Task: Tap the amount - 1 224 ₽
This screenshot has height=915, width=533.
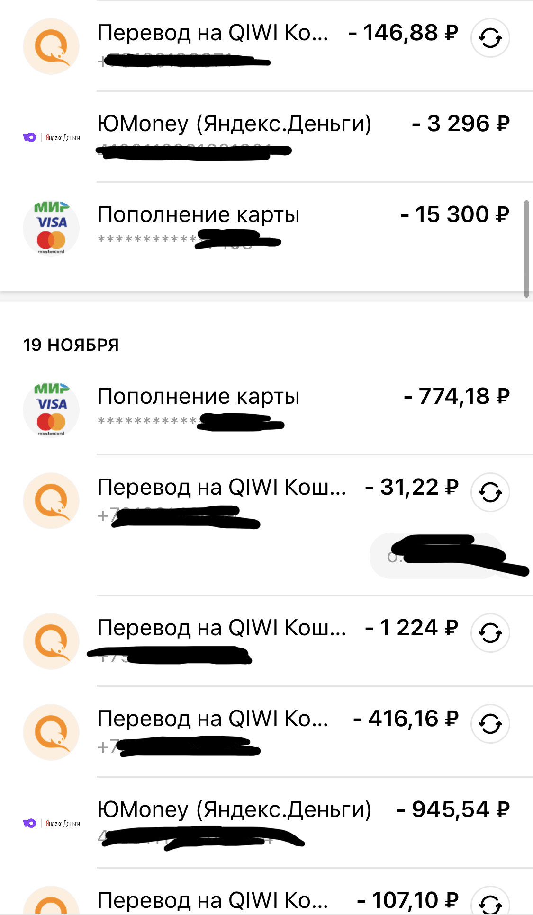Action: 411,628
